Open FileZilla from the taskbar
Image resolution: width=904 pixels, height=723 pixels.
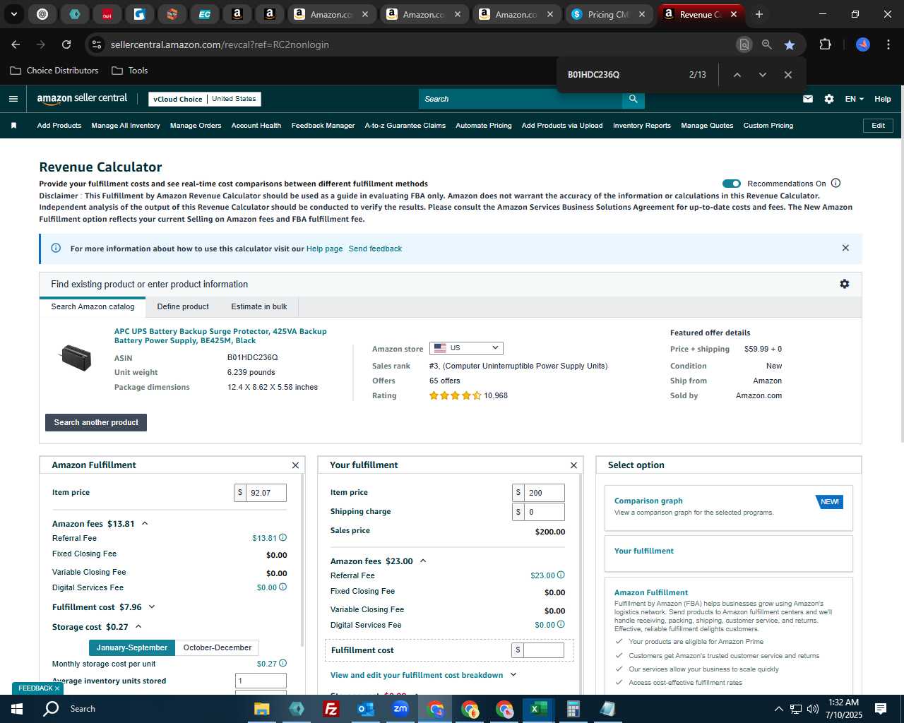(331, 709)
